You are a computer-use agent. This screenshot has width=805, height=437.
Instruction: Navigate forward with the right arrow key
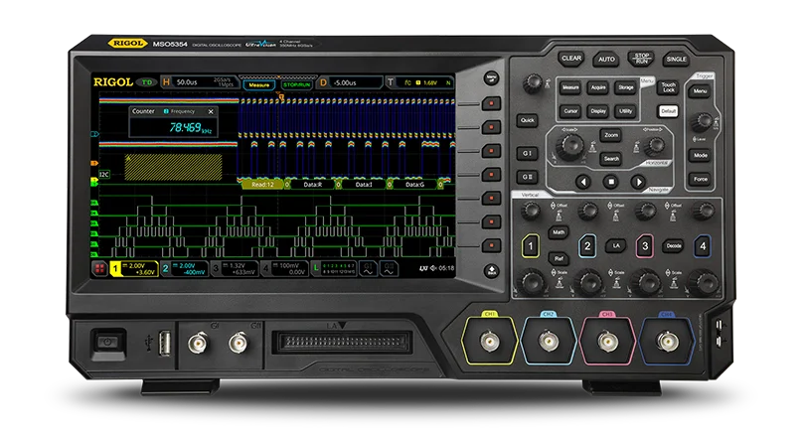pos(639,182)
